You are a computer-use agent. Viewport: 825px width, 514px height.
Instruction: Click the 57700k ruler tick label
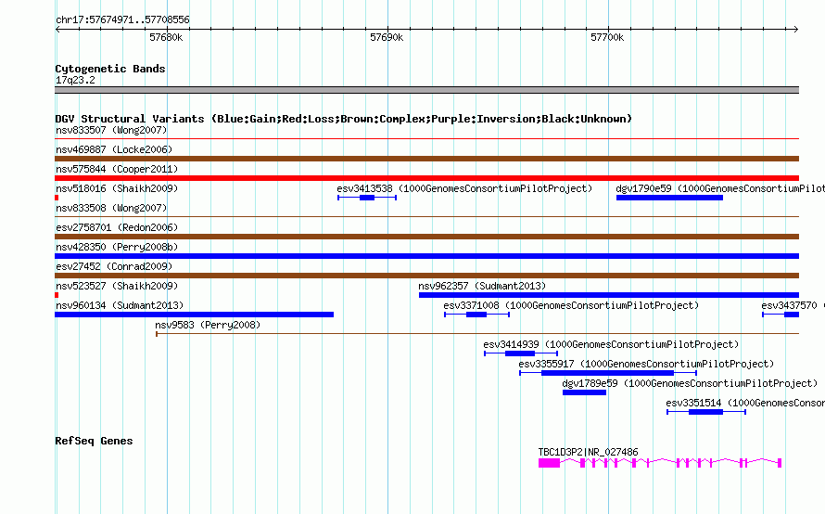tap(607, 37)
